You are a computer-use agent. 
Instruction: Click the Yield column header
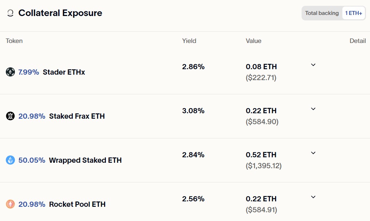189,41
